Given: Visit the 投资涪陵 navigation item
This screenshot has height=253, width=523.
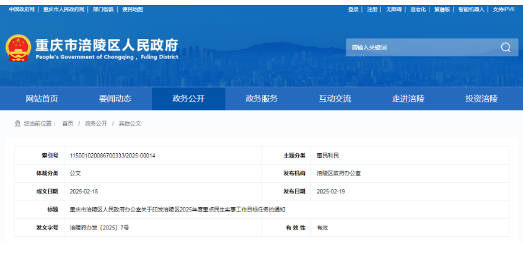Looking at the screenshot, I should click(x=481, y=99).
